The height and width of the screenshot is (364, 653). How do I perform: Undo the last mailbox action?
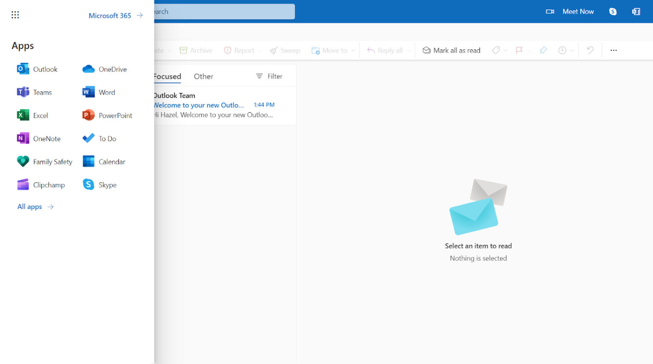(590, 50)
